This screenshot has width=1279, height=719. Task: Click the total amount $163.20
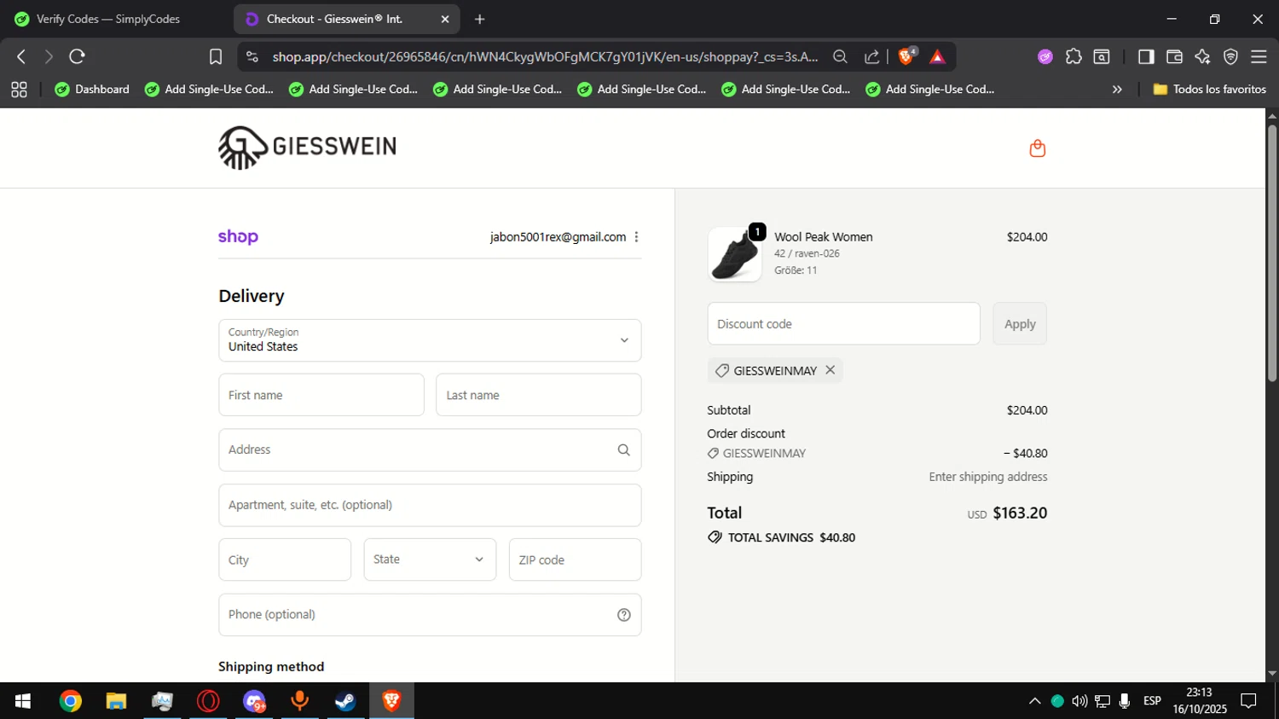click(x=1020, y=513)
